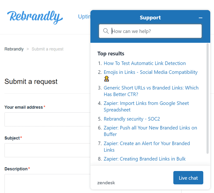Click the Rebrandly breadcrumb link
The height and width of the screenshot is (193, 214).
(x=14, y=49)
